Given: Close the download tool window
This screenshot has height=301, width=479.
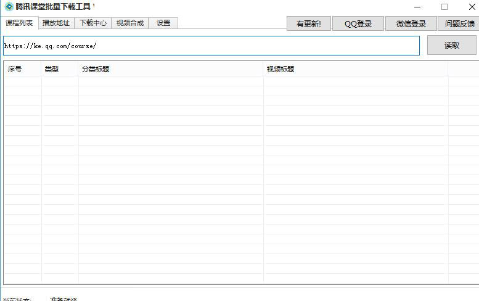Looking at the screenshot, I should [x=472, y=7].
